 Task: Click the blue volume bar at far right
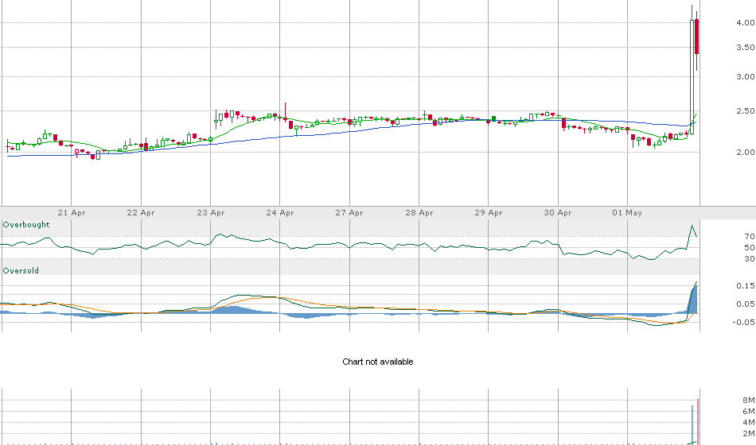pos(692,424)
